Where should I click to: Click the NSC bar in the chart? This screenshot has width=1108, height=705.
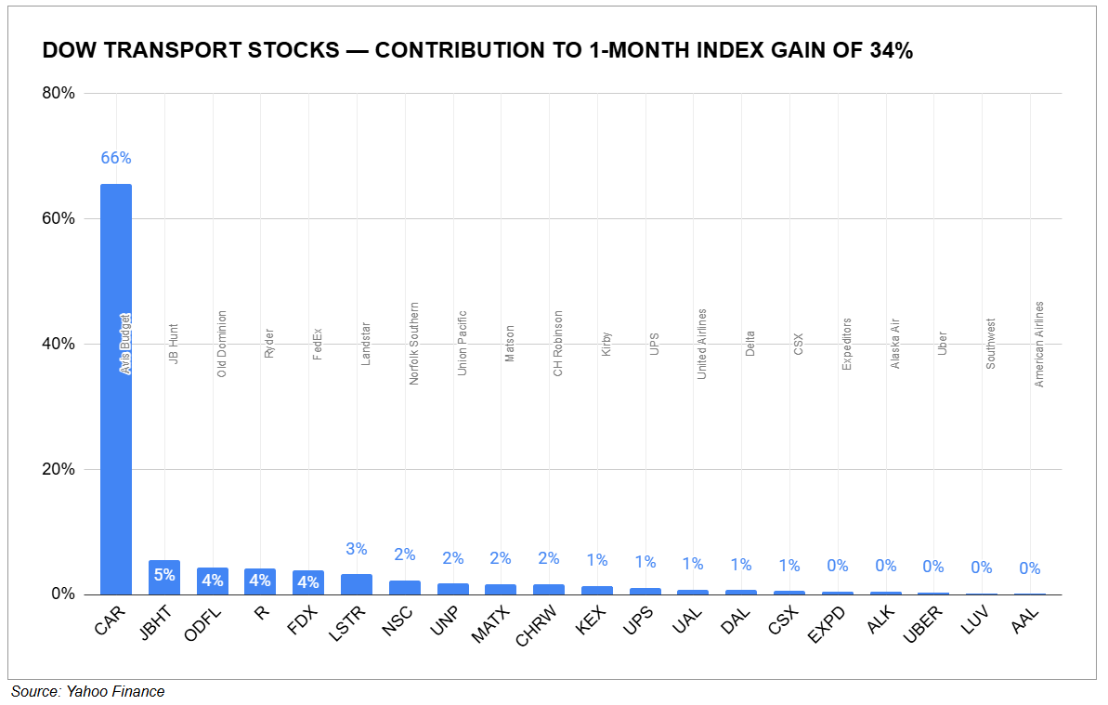[405, 587]
